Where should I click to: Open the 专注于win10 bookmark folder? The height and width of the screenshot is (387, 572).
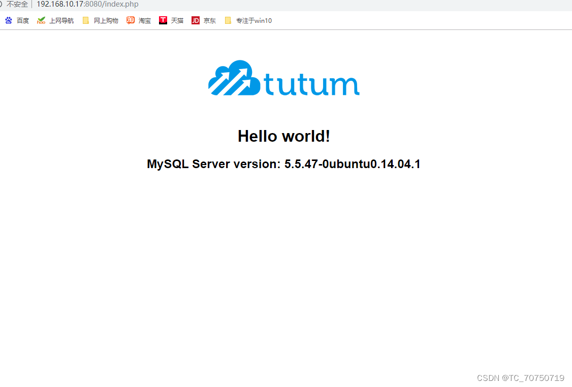tap(248, 21)
